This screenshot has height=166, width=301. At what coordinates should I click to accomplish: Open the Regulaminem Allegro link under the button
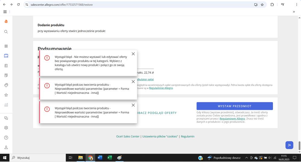[x=232, y=119]
